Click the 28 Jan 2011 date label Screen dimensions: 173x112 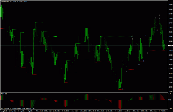tap(145, 111)
